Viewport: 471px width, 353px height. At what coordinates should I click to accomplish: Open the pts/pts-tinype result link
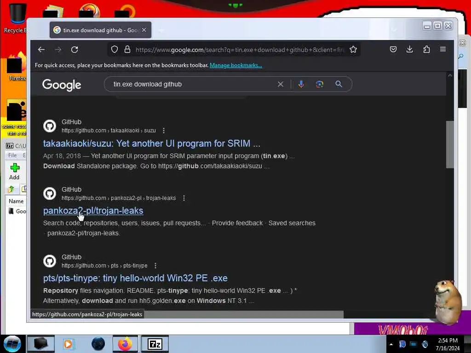tap(135, 278)
